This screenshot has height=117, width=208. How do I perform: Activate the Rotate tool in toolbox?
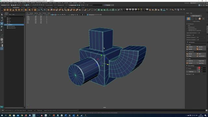[x=2, y=27]
